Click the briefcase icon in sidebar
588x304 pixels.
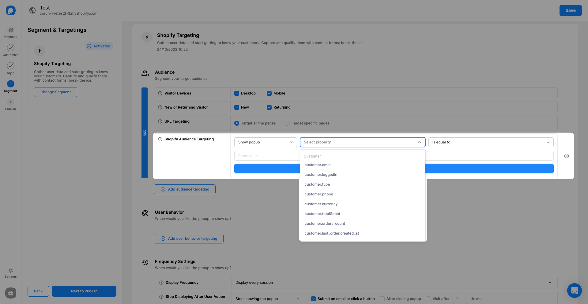click(x=11, y=293)
